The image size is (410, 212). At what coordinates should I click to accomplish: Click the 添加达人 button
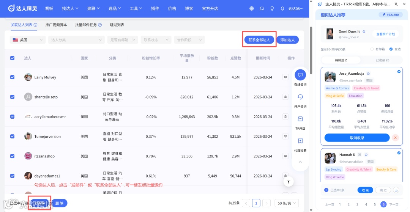click(287, 40)
